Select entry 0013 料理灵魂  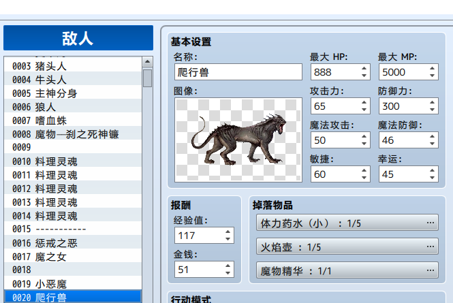point(73,202)
